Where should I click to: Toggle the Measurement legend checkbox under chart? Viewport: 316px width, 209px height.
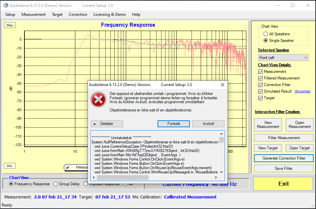pyautogui.click(x=67, y=167)
